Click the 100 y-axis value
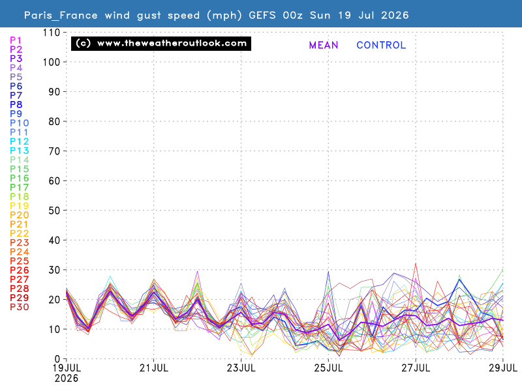The image size is (522, 391). tap(52, 62)
